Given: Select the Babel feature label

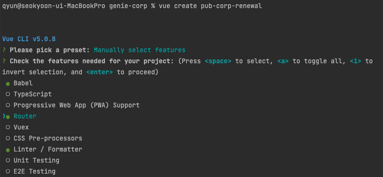Looking at the screenshot, I should 23,83.
